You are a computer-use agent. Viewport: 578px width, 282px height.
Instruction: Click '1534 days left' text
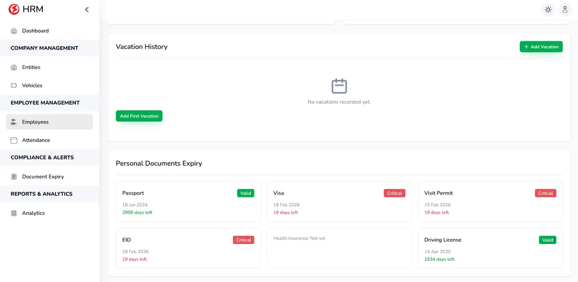tap(439, 259)
